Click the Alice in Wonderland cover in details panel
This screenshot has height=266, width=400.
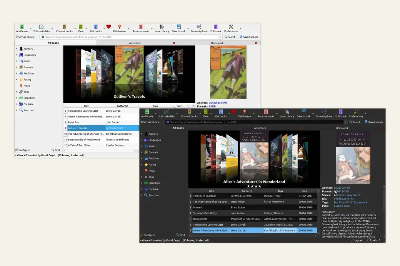point(353,157)
